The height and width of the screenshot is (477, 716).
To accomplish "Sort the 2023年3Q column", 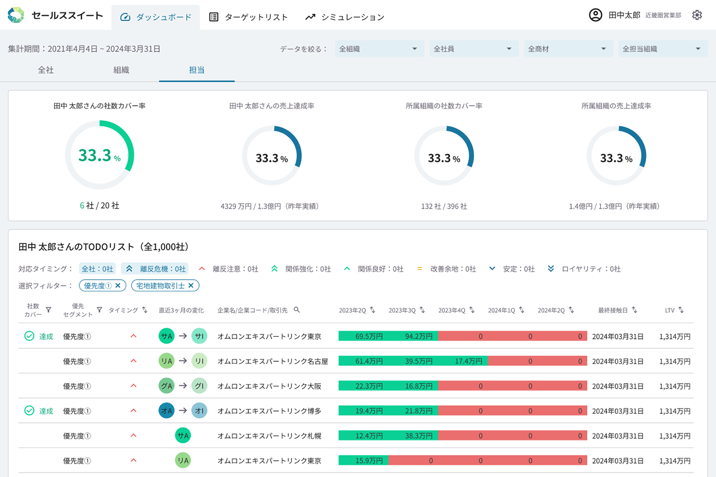I will click(x=422, y=310).
